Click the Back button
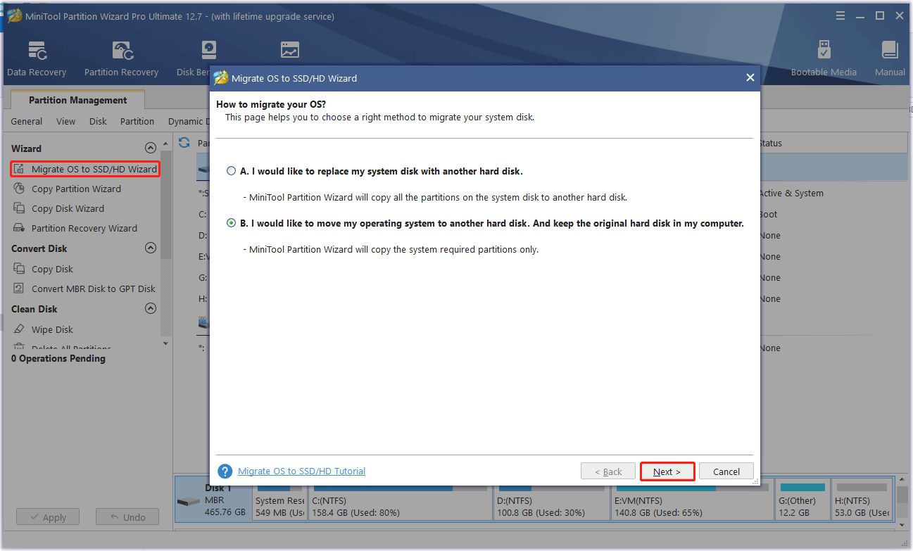The image size is (913, 551). point(608,471)
